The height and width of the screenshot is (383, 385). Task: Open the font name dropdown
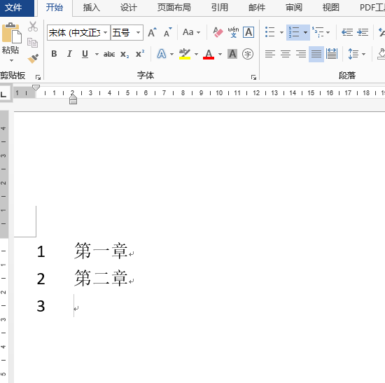105,32
